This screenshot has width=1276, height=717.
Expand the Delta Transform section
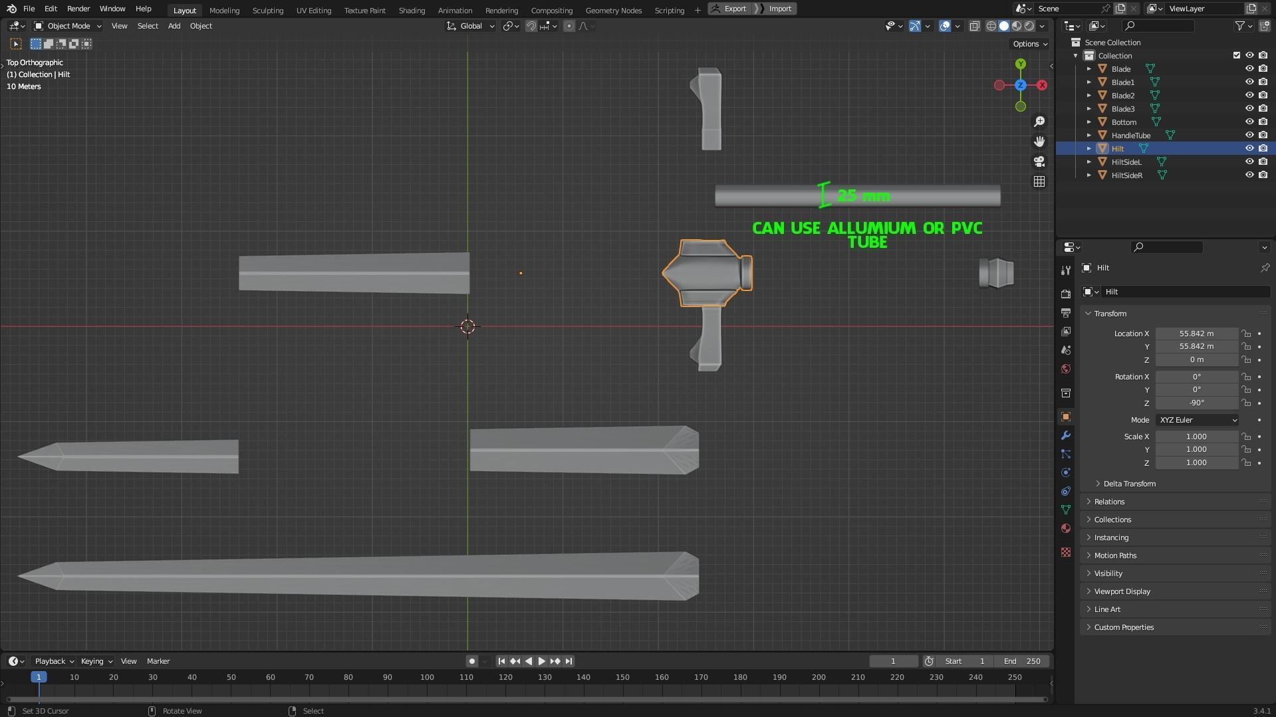coord(1129,484)
